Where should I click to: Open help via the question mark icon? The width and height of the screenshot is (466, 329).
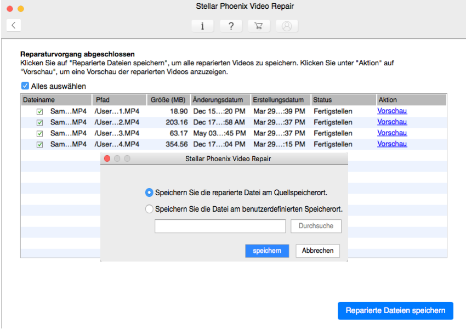click(x=231, y=26)
